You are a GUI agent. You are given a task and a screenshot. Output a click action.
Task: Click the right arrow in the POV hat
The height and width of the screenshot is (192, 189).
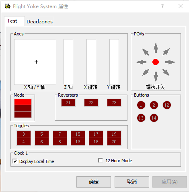[x=170, y=62]
